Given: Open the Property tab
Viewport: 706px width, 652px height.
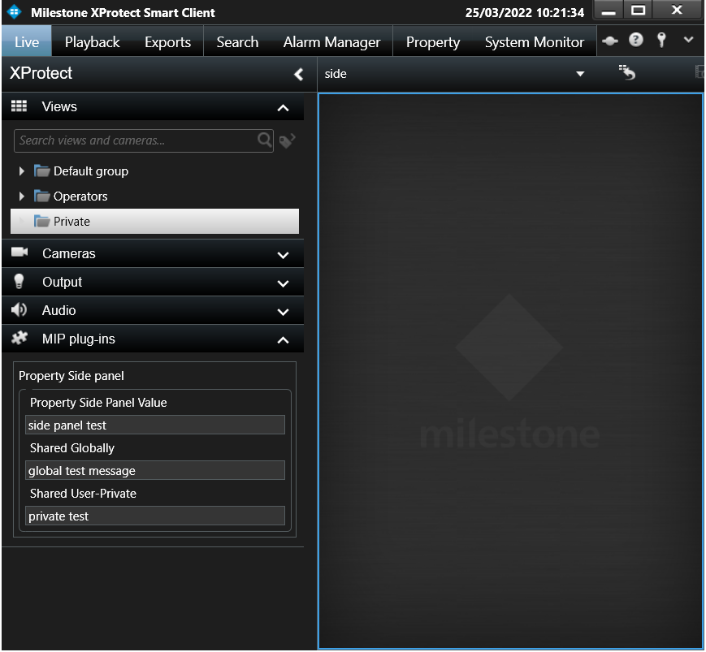Looking at the screenshot, I should tap(433, 42).
